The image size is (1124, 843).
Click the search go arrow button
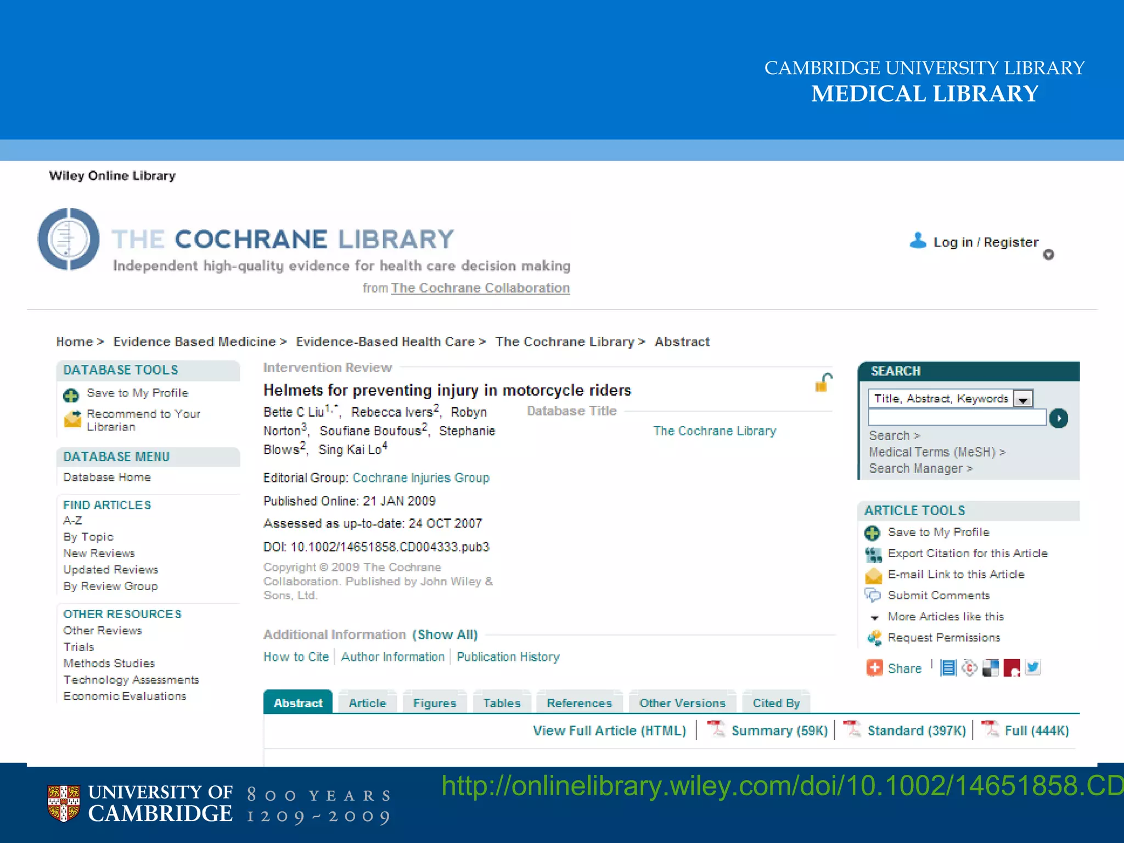pos(1059,418)
